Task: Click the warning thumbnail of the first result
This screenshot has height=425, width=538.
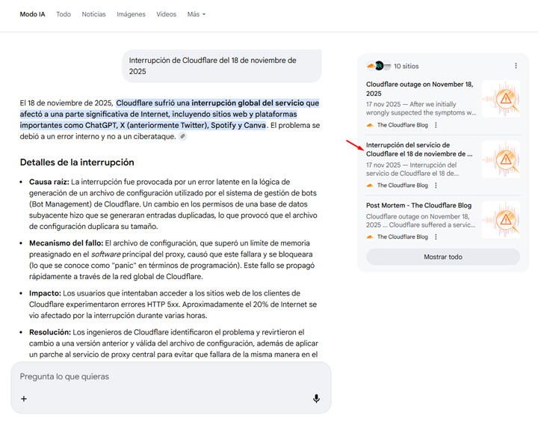Action: pyautogui.click(x=501, y=99)
